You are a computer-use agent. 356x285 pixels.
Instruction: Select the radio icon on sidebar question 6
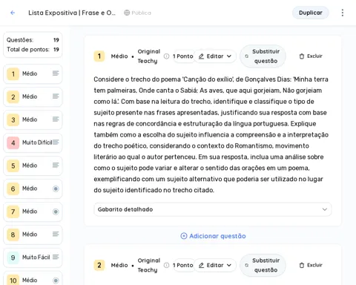coord(56,189)
